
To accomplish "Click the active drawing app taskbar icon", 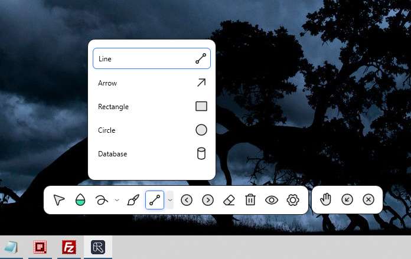I will click(98, 247).
